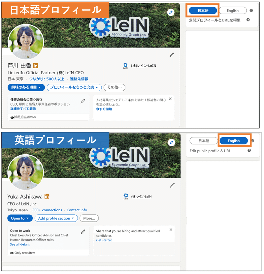This screenshot has width=264, height=274.
Task: Edit 仕事の機会に関心あり card pencil
Action: tap(83, 101)
